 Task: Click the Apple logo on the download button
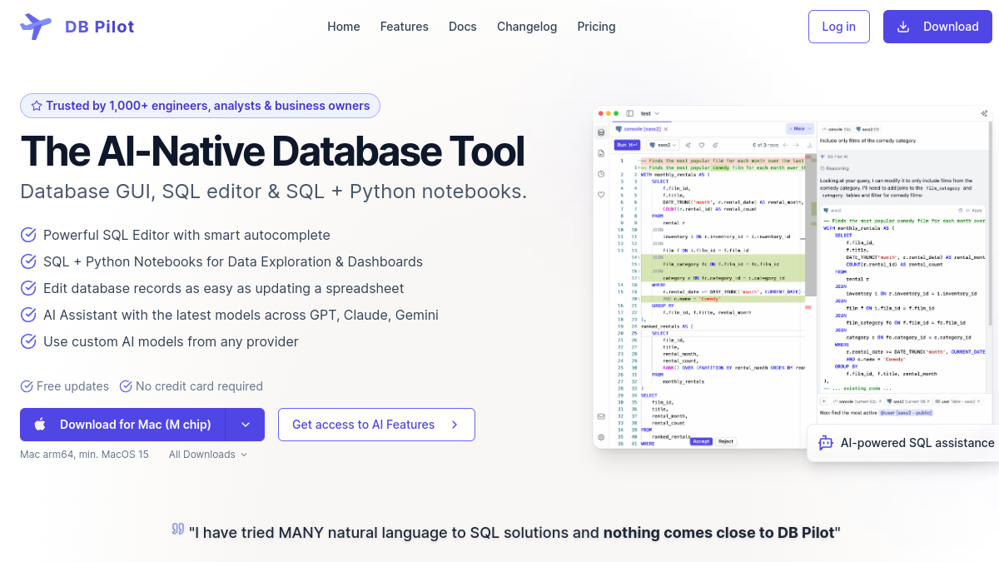(40, 425)
